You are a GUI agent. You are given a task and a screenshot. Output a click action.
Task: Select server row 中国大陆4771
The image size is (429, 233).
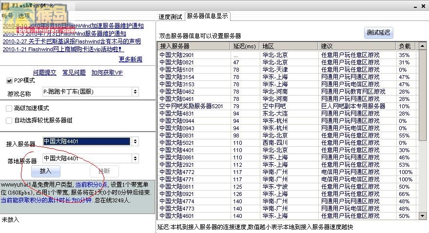coord(287,179)
